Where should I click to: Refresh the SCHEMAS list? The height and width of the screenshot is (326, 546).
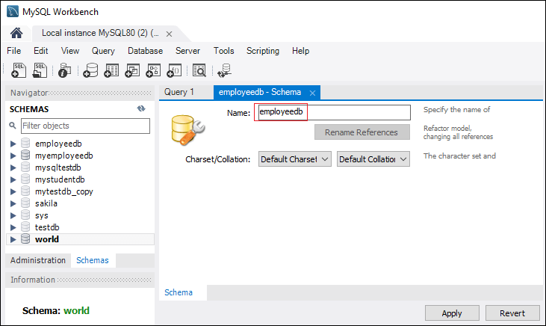click(x=141, y=108)
